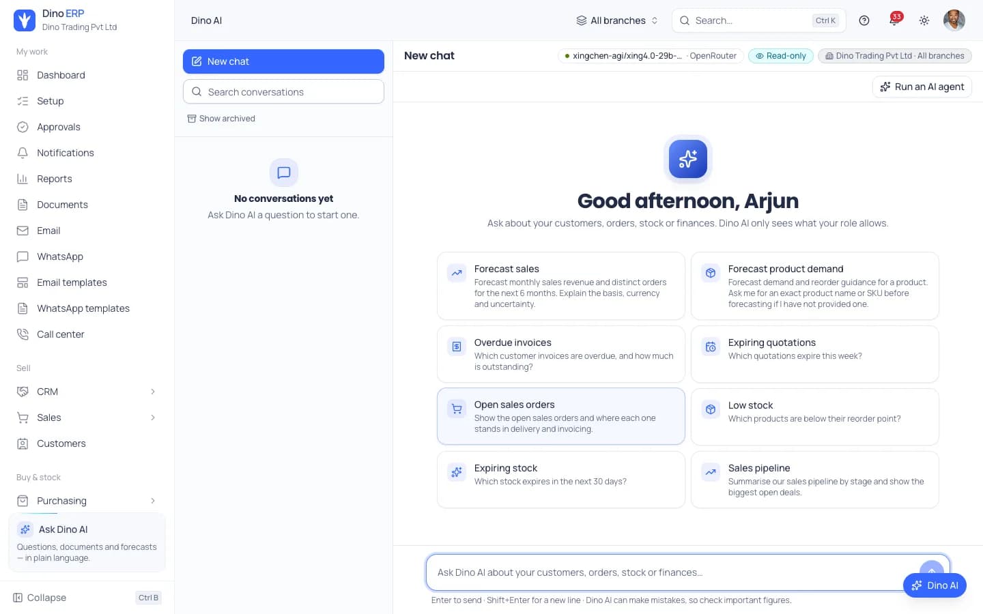Viewport: 983px width, 614px height.
Task: Click the Read-only badge
Action: tap(780, 56)
